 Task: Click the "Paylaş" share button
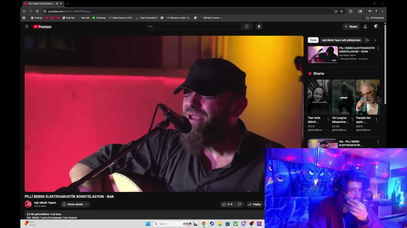point(254,204)
